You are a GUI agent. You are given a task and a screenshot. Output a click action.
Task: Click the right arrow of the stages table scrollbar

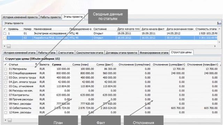215,46
